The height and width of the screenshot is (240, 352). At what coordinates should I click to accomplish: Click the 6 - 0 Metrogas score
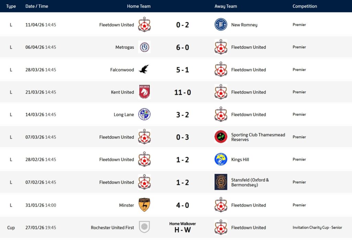[183, 47]
